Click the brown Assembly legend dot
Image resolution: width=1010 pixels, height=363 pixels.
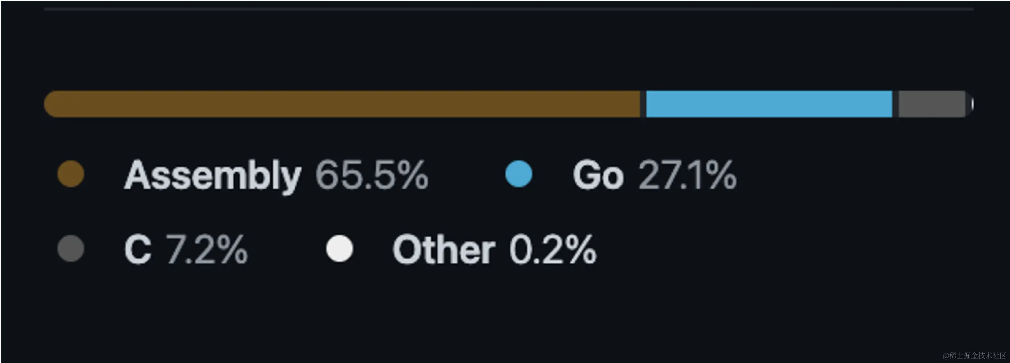click(71, 174)
